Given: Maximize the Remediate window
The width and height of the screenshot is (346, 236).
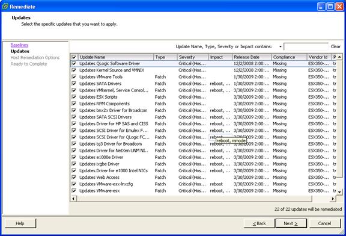Looking at the screenshot, I should 330,7.
